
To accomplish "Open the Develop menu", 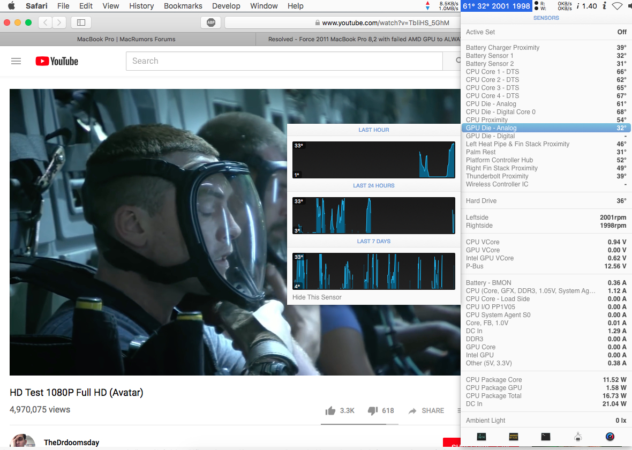I will (226, 6).
